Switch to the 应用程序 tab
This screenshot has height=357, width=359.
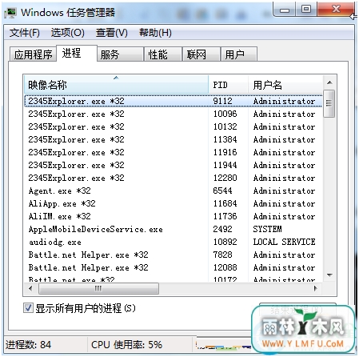pos(33,54)
